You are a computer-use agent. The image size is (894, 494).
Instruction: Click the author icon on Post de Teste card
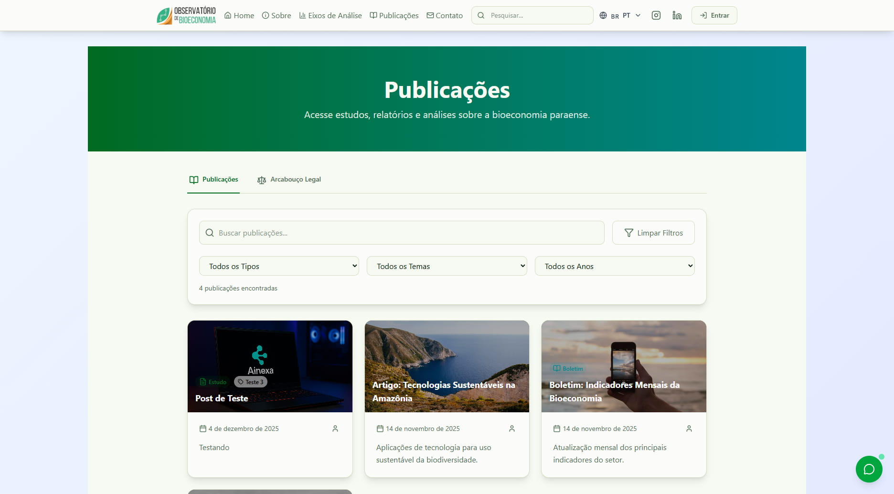pyautogui.click(x=335, y=429)
